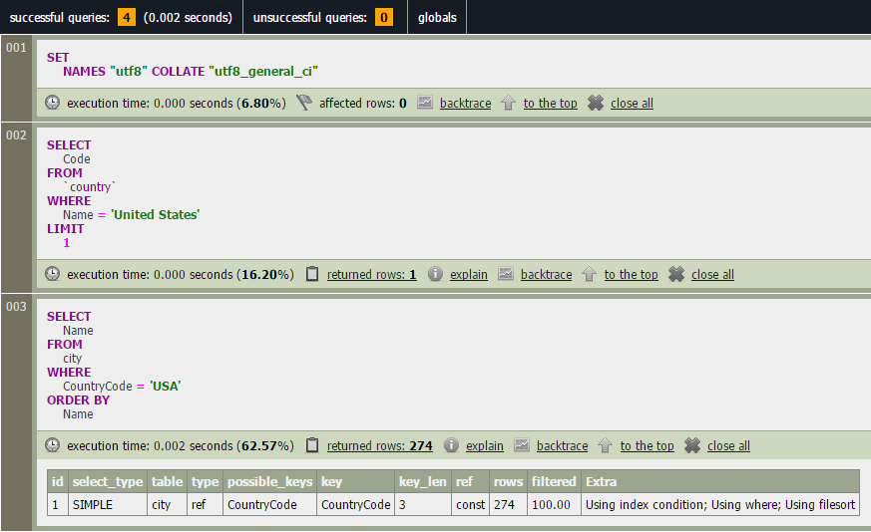Open the globals tab
The height and width of the screenshot is (532, 871).
pyautogui.click(x=437, y=17)
